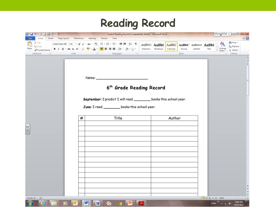The width and height of the screenshot is (276, 207).
Task: Open the Change Styles dropdown
Action: [223, 47]
